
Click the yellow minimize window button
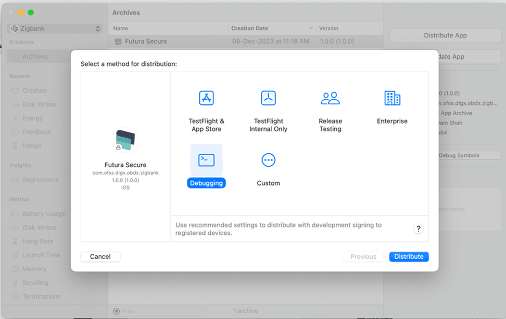coord(21,12)
